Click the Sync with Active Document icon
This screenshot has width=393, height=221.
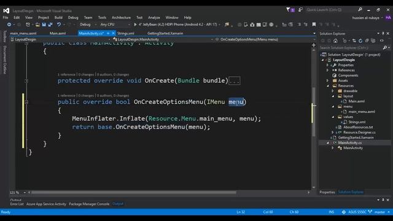point(354,41)
